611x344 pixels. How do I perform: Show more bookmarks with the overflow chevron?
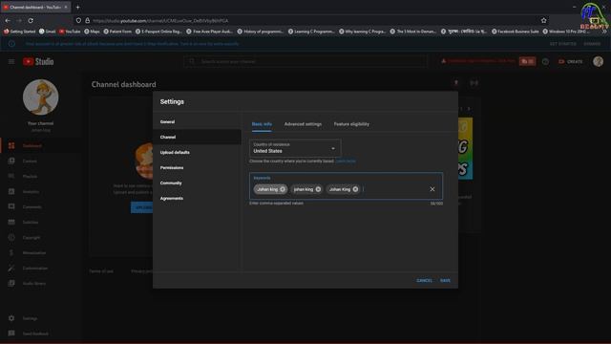604,32
